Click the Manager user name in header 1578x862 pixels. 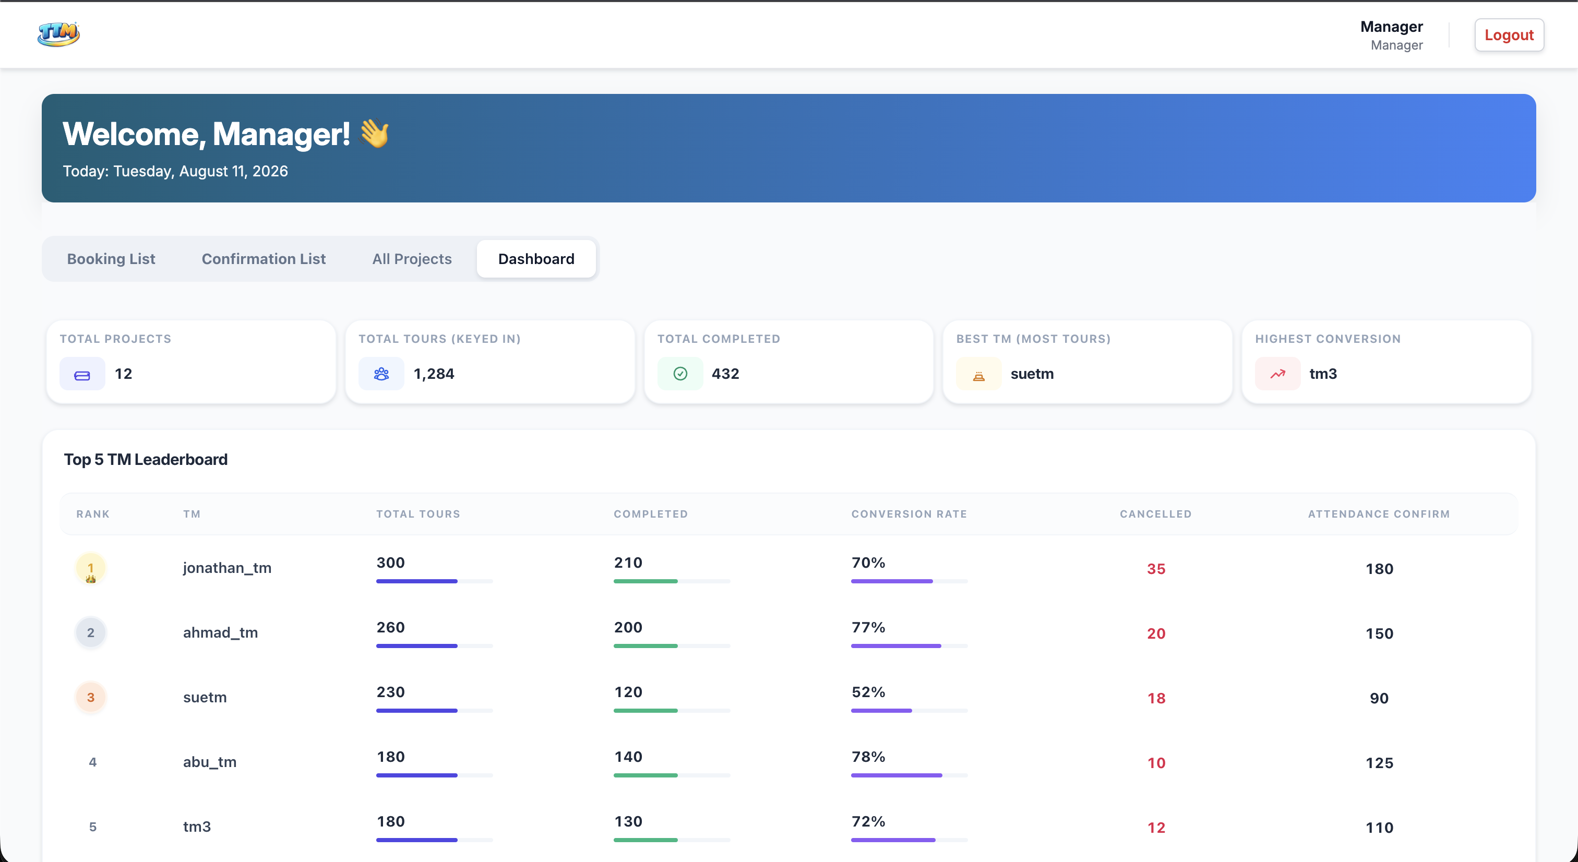pos(1391,27)
